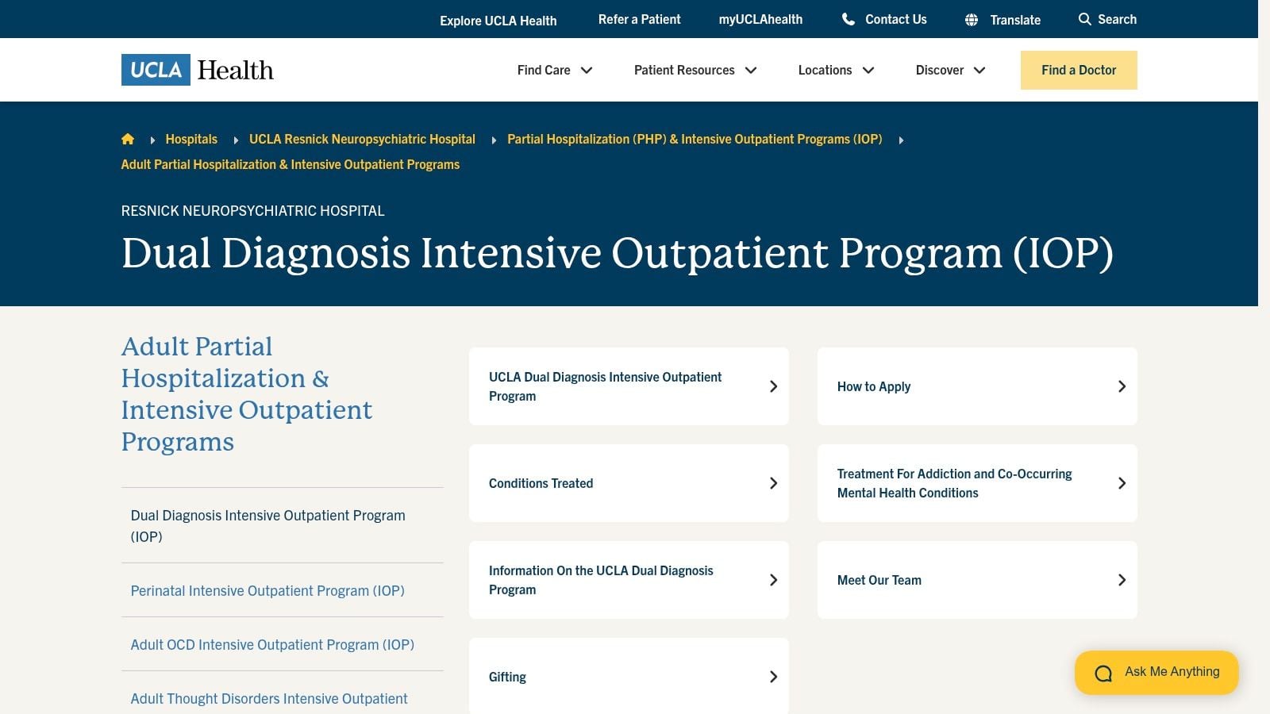Screen dimensions: 1270x714
Task: Expand the Discover dropdown chevron
Action: click(979, 70)
